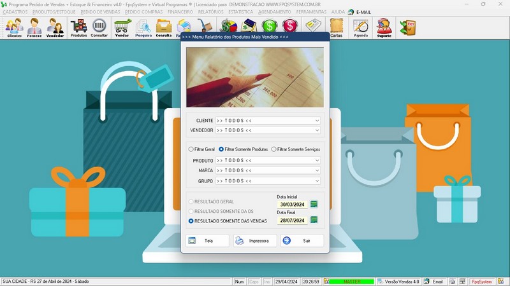Click the Sair button
Viewport: 510px width, 286px height.
pos(302,241)
